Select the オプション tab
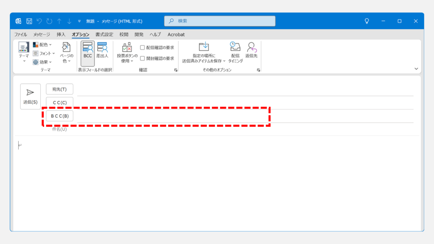This screenshot has height=244, width=434. pyautogui.click(x=80, y=35)
